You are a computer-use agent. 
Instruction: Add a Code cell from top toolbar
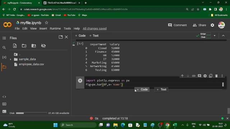coord(80,36)
